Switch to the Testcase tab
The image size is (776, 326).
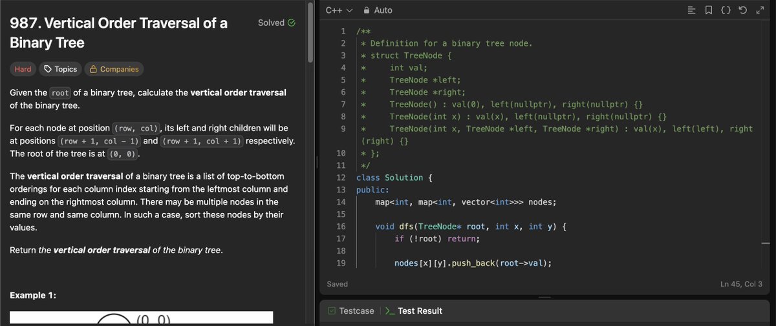click(x=350, y=311)
